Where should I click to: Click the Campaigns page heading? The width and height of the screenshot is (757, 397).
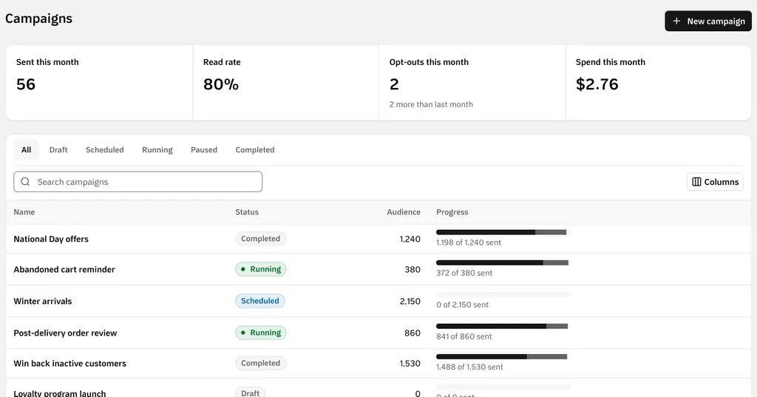38,18
